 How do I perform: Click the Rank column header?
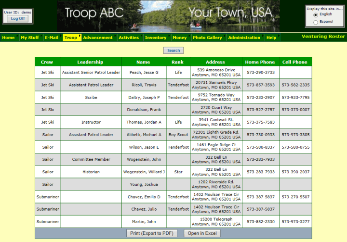coord(177,62)
